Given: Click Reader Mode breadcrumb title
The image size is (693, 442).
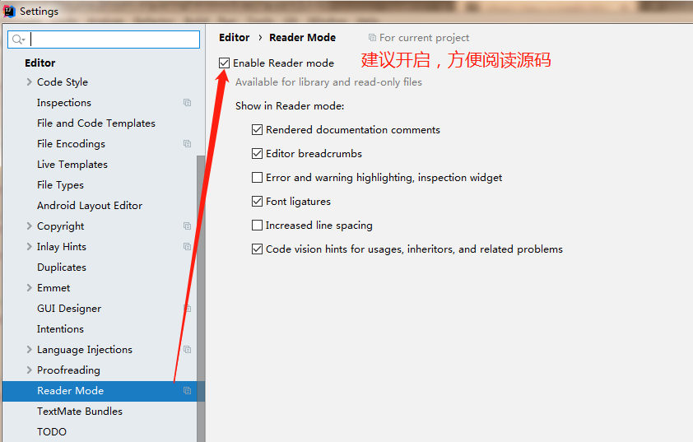Looking at the screenshot, I should [303, 38].
